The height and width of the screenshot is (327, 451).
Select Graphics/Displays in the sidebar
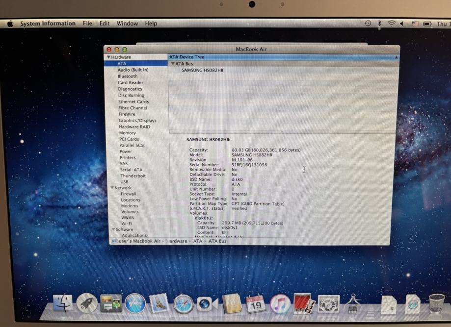pyautogui.click(x=137, y=121)
